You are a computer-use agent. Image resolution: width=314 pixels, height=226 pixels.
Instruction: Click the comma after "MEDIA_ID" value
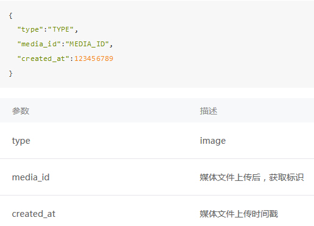(x=111, y=46)
